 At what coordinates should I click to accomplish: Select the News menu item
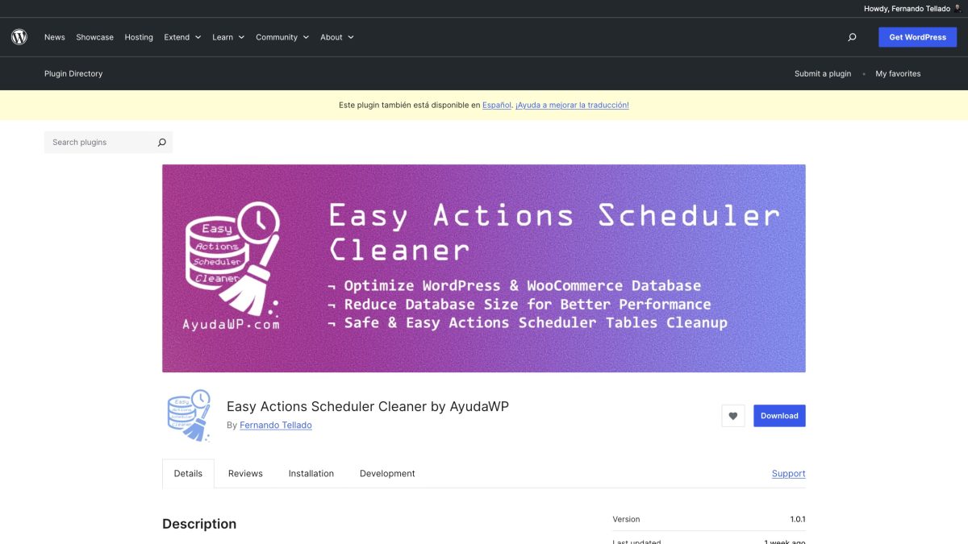coord(54,37)
